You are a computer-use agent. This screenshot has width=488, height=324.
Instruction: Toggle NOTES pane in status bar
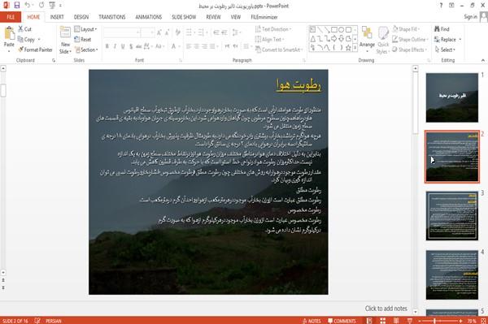(x=312, y=321)
